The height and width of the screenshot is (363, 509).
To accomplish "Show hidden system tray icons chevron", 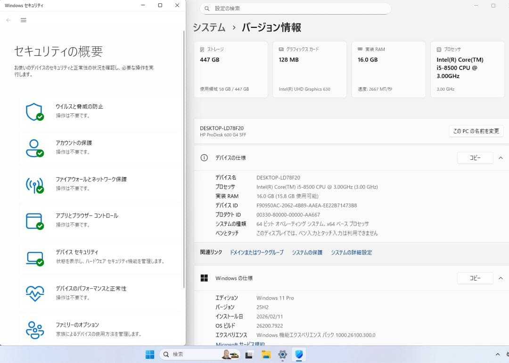I will tap(498, 355).
